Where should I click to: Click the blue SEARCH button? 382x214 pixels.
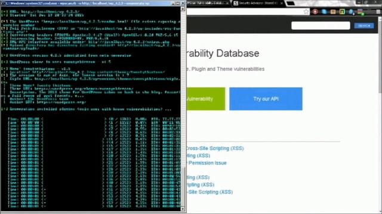pyautogui.click(x=364, y=26)
